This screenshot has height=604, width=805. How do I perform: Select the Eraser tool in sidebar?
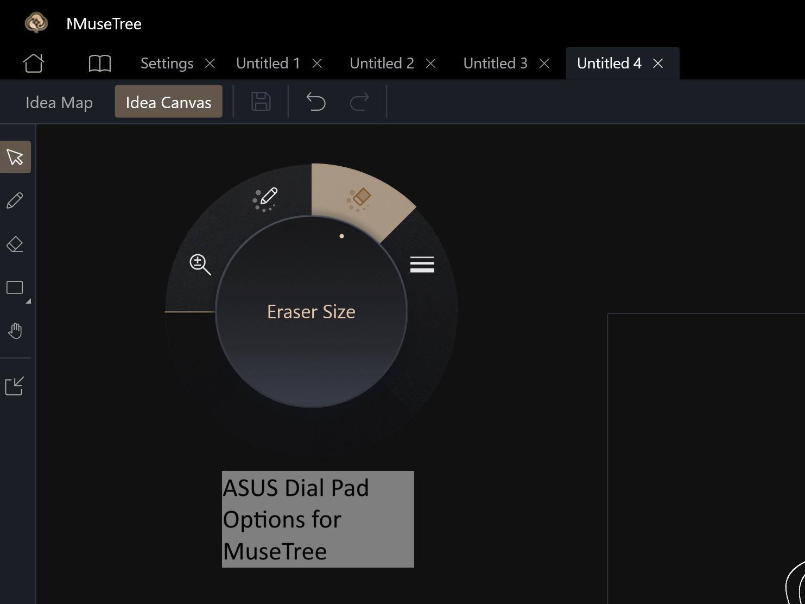15,244
